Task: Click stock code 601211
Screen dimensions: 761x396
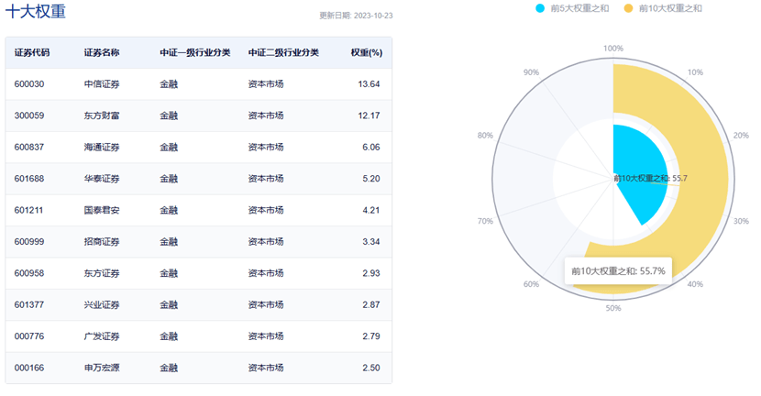Action: 29,210
